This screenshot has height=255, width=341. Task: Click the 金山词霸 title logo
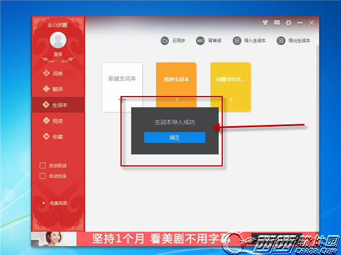pos(57,25)
